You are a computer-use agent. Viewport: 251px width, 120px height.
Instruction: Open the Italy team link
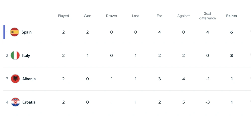point(26,55)
